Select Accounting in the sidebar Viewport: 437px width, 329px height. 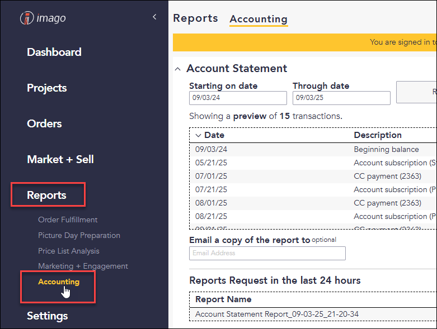point(59,282)
